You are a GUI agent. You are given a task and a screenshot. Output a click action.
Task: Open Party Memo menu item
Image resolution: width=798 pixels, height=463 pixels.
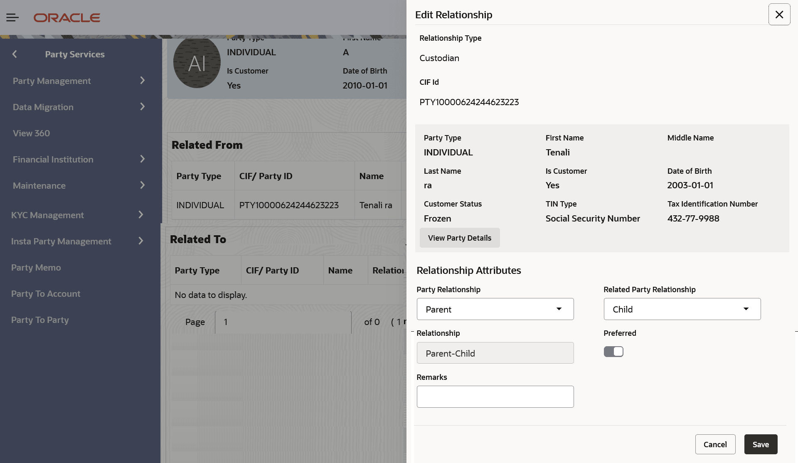pyautogui.click(x=36, y=268)
